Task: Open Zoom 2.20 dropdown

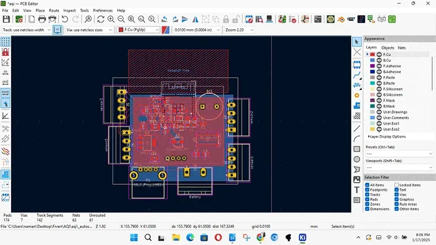Action: coord(240,30)
